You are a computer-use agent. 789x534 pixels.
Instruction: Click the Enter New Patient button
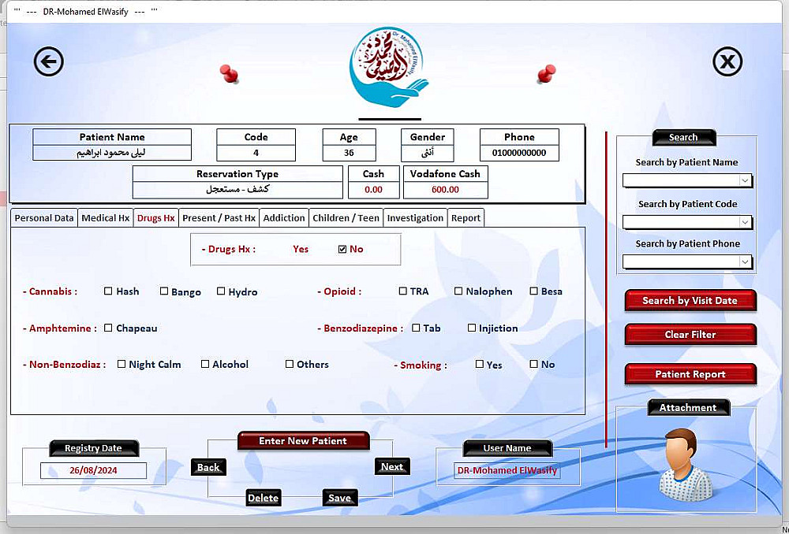pos(303,441)
